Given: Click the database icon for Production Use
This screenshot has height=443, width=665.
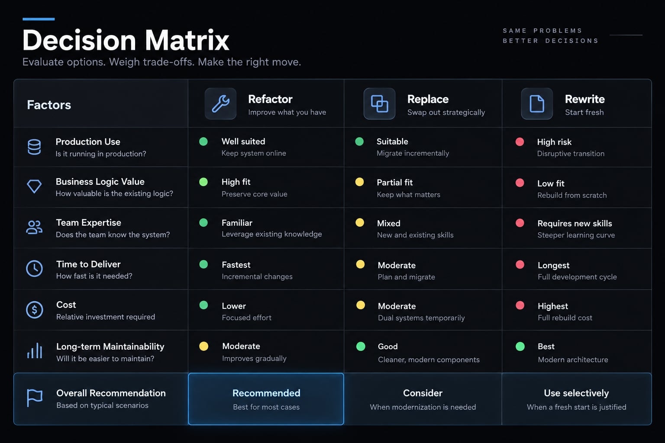Looking at the screenshot, I should (34, 147).
